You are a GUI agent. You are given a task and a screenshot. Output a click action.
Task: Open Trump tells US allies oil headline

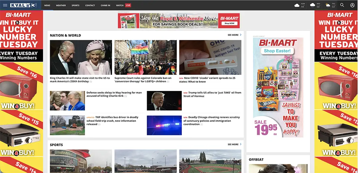(x=212, y=94)
